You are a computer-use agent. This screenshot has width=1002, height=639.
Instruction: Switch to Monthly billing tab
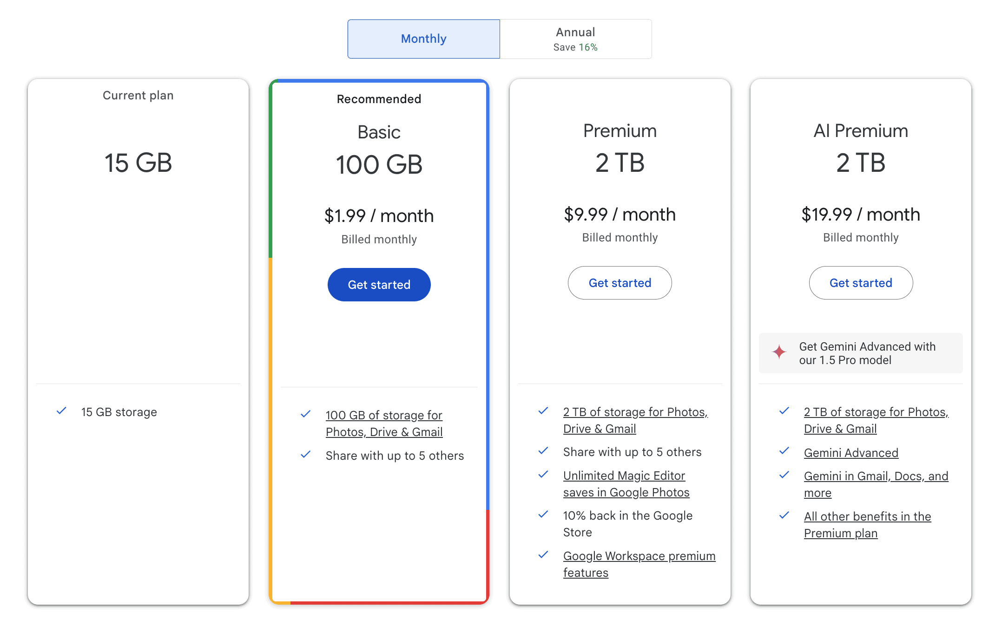tap(423, 39)
